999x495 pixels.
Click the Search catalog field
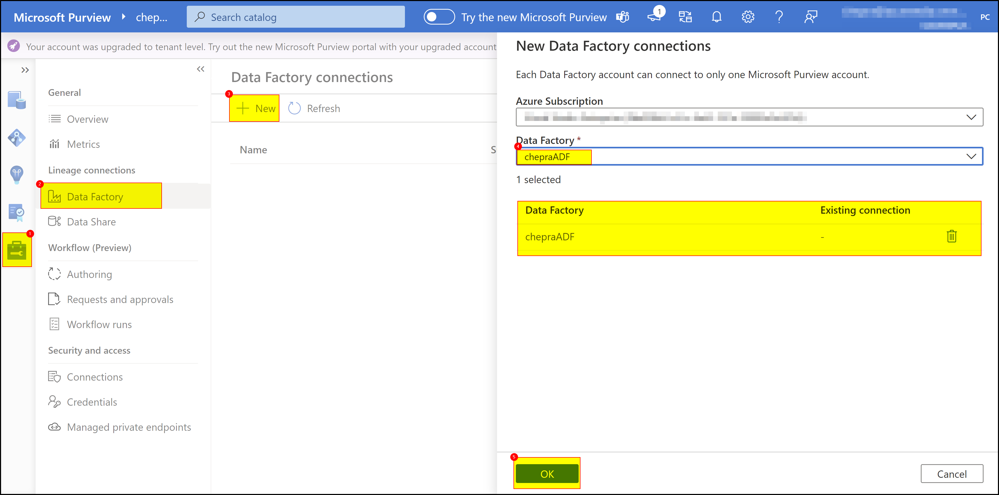(x=296, y=17)
